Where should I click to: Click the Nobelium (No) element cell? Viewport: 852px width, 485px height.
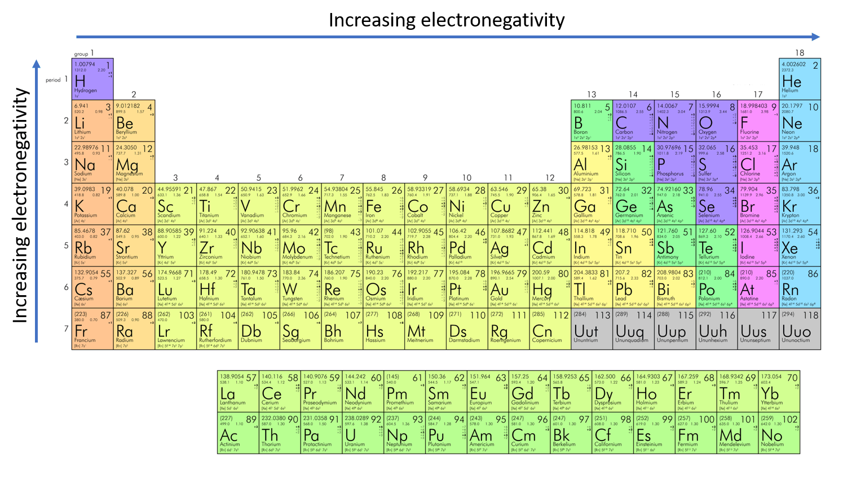pos(779,433)
